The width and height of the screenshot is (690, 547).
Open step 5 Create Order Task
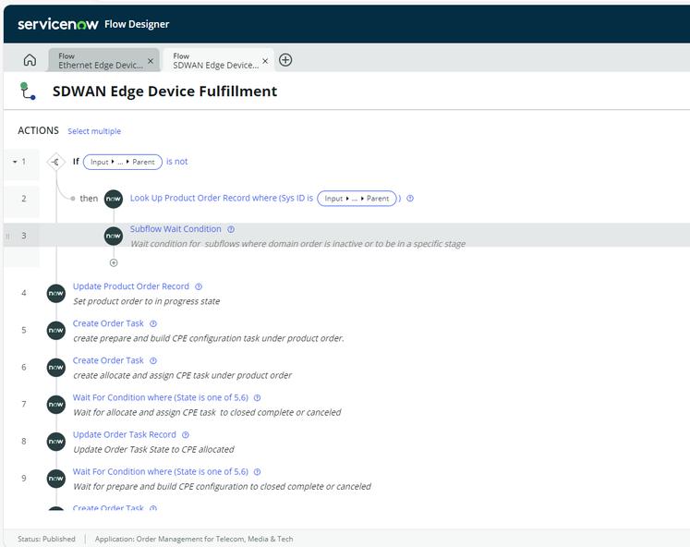pos(108,323)
